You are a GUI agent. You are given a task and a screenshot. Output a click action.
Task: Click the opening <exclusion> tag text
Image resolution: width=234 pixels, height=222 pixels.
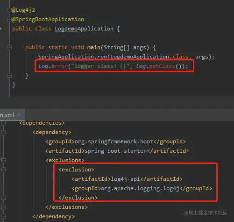76,170
